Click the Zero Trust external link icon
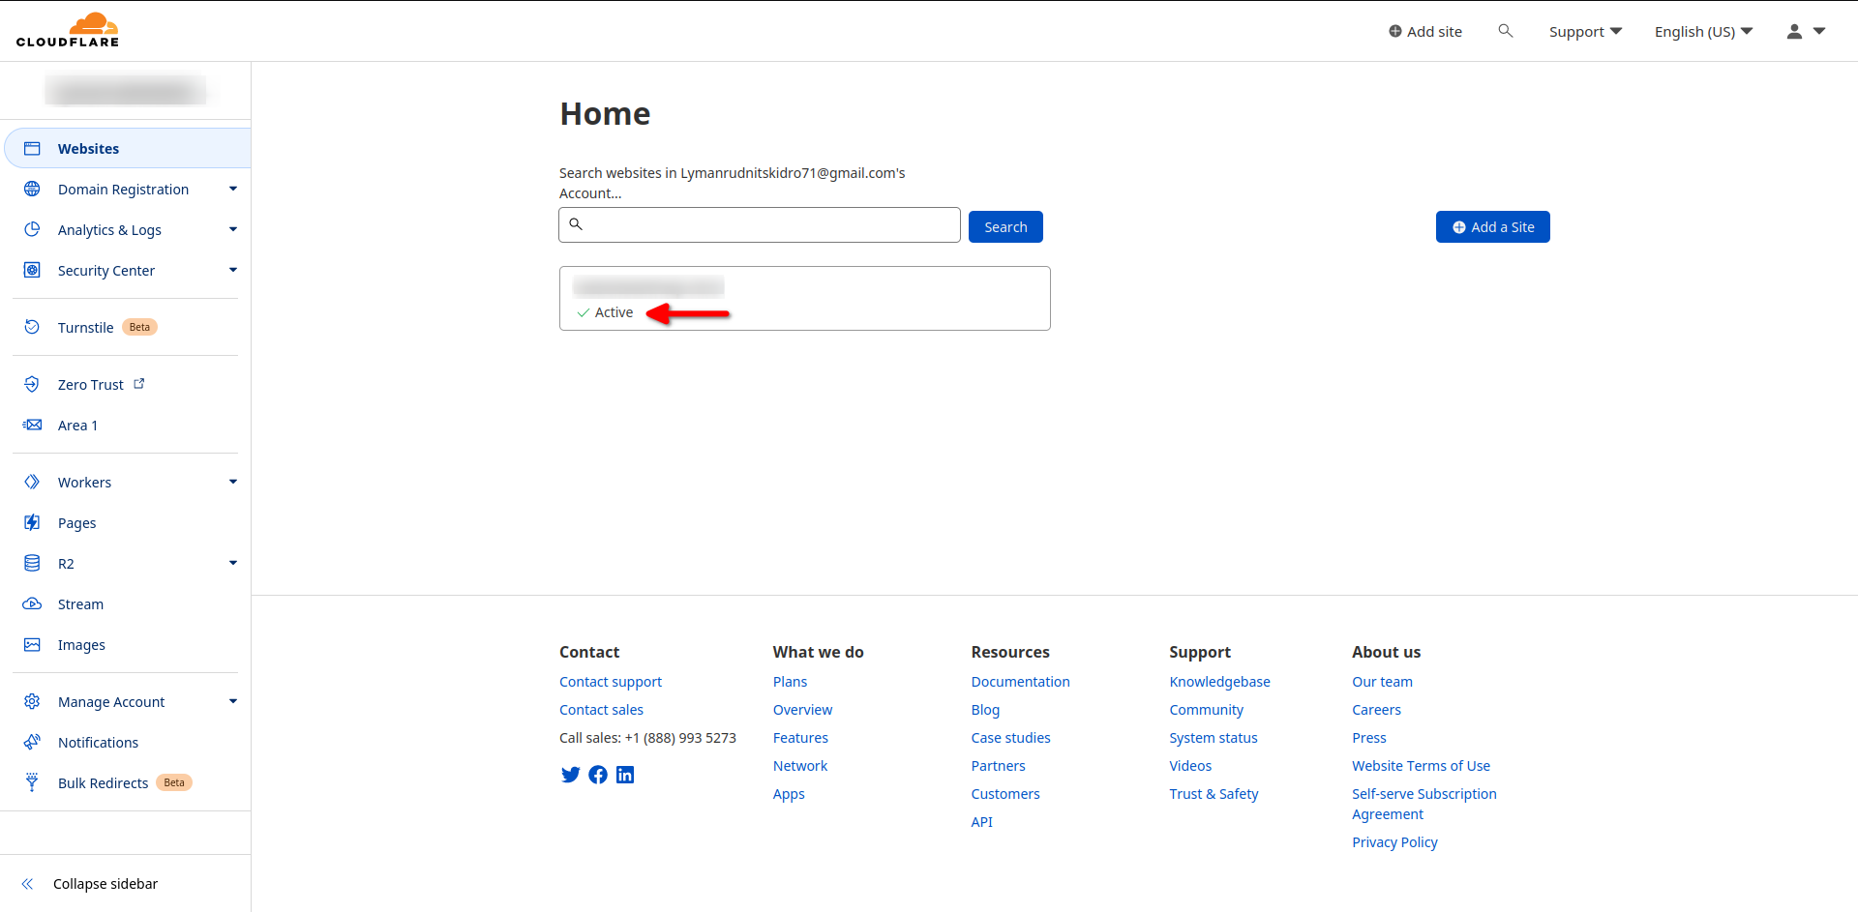This screenshot has width=1858, height=912. [x=139, y=384]
